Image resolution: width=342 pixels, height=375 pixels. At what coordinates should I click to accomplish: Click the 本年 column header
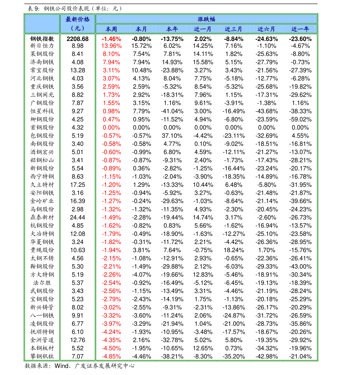pyautogui.click(x=172, y=29)
